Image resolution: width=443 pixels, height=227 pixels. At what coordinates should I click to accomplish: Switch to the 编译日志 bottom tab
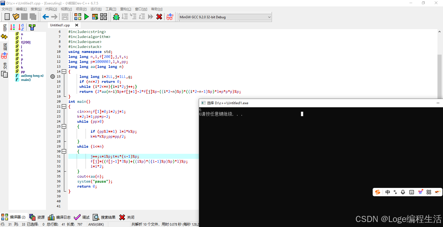[59, 217]
